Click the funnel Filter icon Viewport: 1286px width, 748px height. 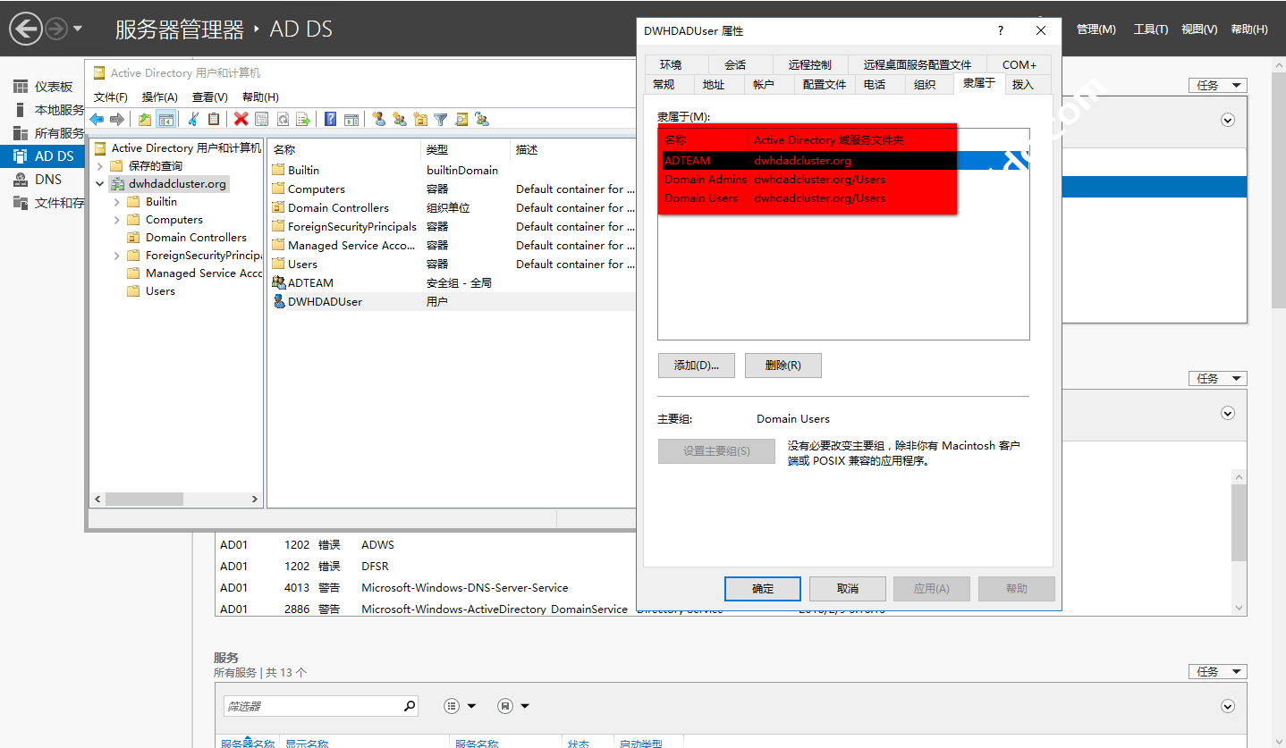click(x=441, y=119)
